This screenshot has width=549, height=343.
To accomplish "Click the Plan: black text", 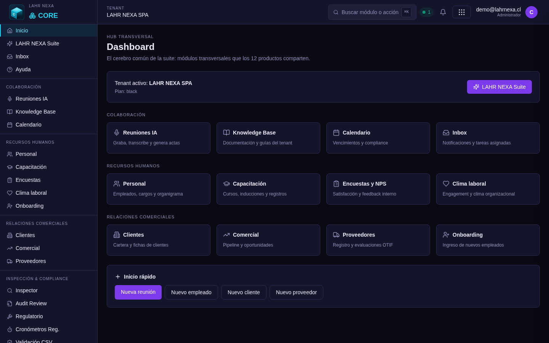I will click(x=126, y=91).
